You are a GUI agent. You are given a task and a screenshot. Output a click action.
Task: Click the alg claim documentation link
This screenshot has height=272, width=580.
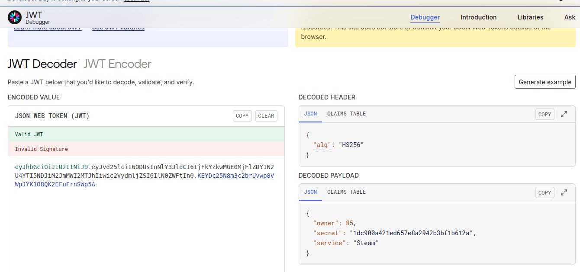click(x=322, y=144)
